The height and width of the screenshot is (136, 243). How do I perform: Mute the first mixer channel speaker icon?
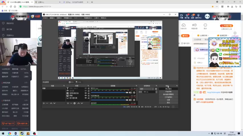pyautogui.click(x=131, y=92)
